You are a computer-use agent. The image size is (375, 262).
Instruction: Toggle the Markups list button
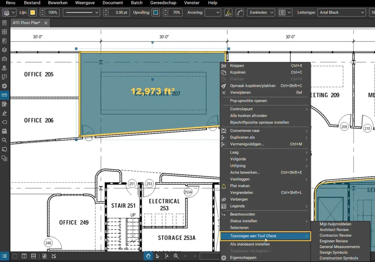coord(4,256)
